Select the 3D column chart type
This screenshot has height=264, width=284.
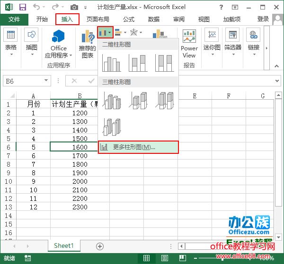click(x=112, y=127)
